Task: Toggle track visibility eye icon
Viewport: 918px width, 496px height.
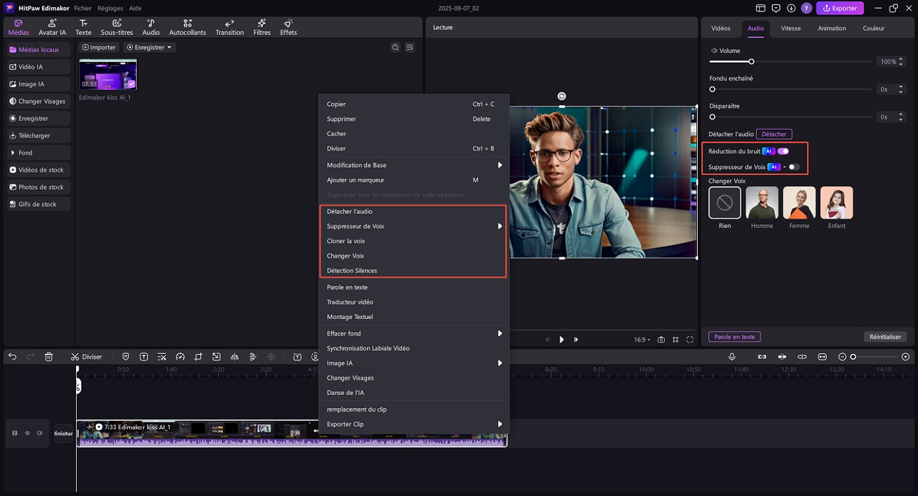Action: [28, 433]
